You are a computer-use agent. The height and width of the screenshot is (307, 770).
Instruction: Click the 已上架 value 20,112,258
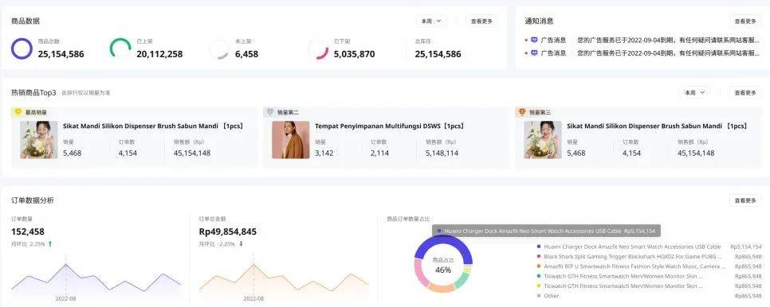[159, 54]
